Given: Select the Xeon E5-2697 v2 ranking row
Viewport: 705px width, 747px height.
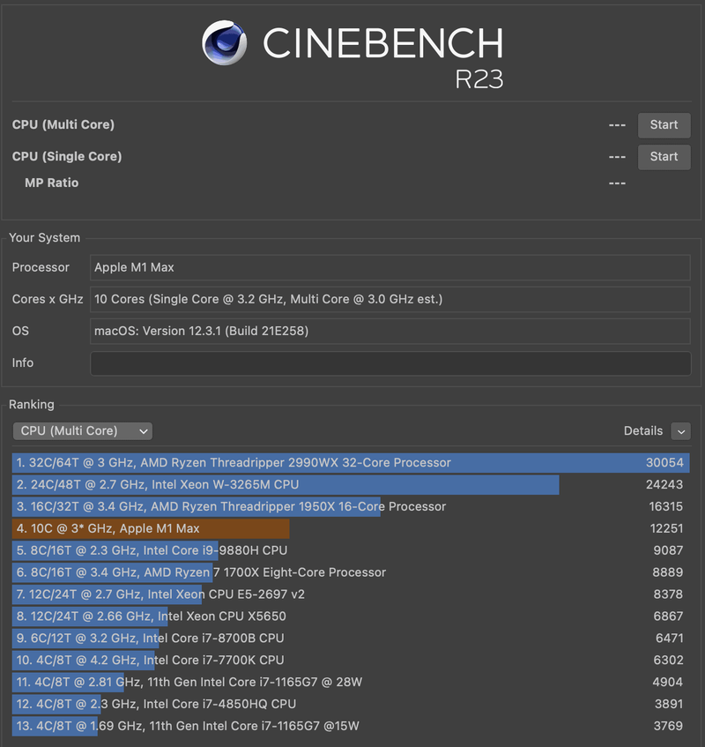Looking at the screenshot, I should tap(351, 595).
